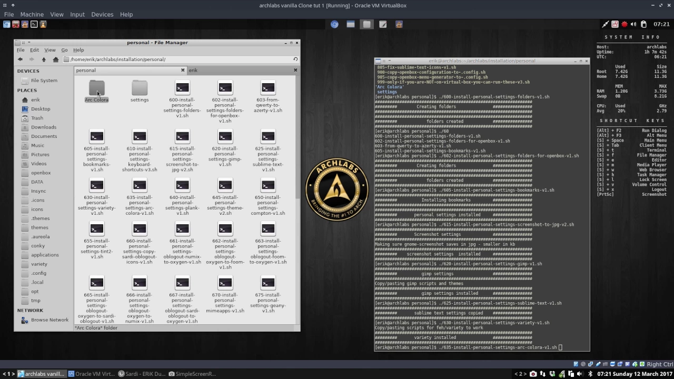Open Documents in Places sidebar

coord(44,136)
